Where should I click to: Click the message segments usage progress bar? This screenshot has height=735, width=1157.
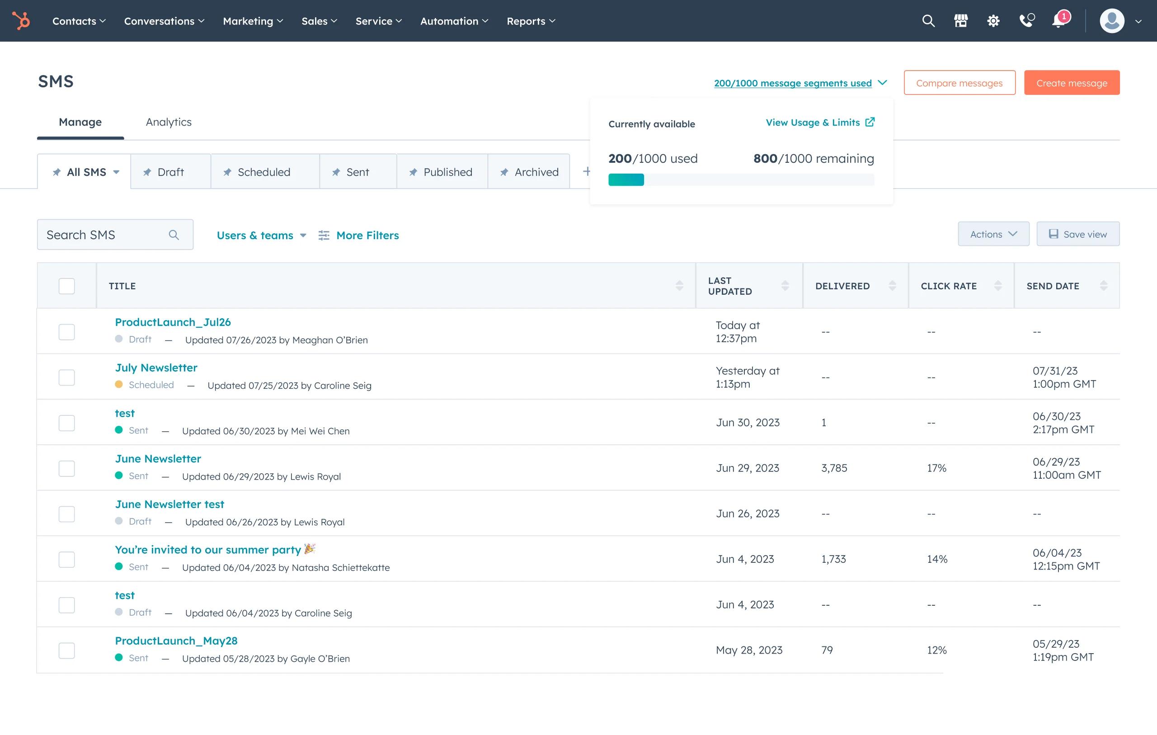[x=741, y=180]
